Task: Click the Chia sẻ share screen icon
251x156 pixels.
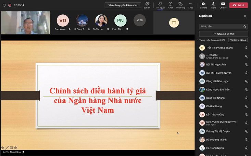Action: tap(223, 5)
